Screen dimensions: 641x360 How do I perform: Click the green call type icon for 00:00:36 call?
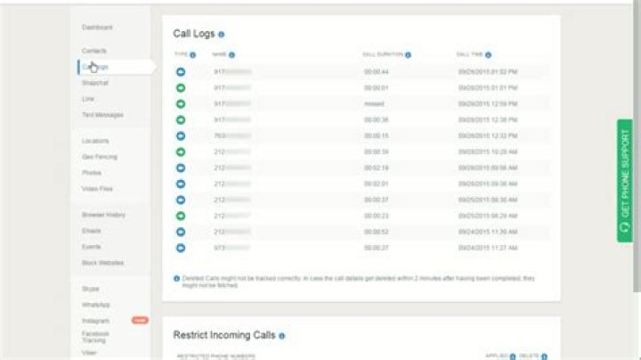[x=181, y=120]
